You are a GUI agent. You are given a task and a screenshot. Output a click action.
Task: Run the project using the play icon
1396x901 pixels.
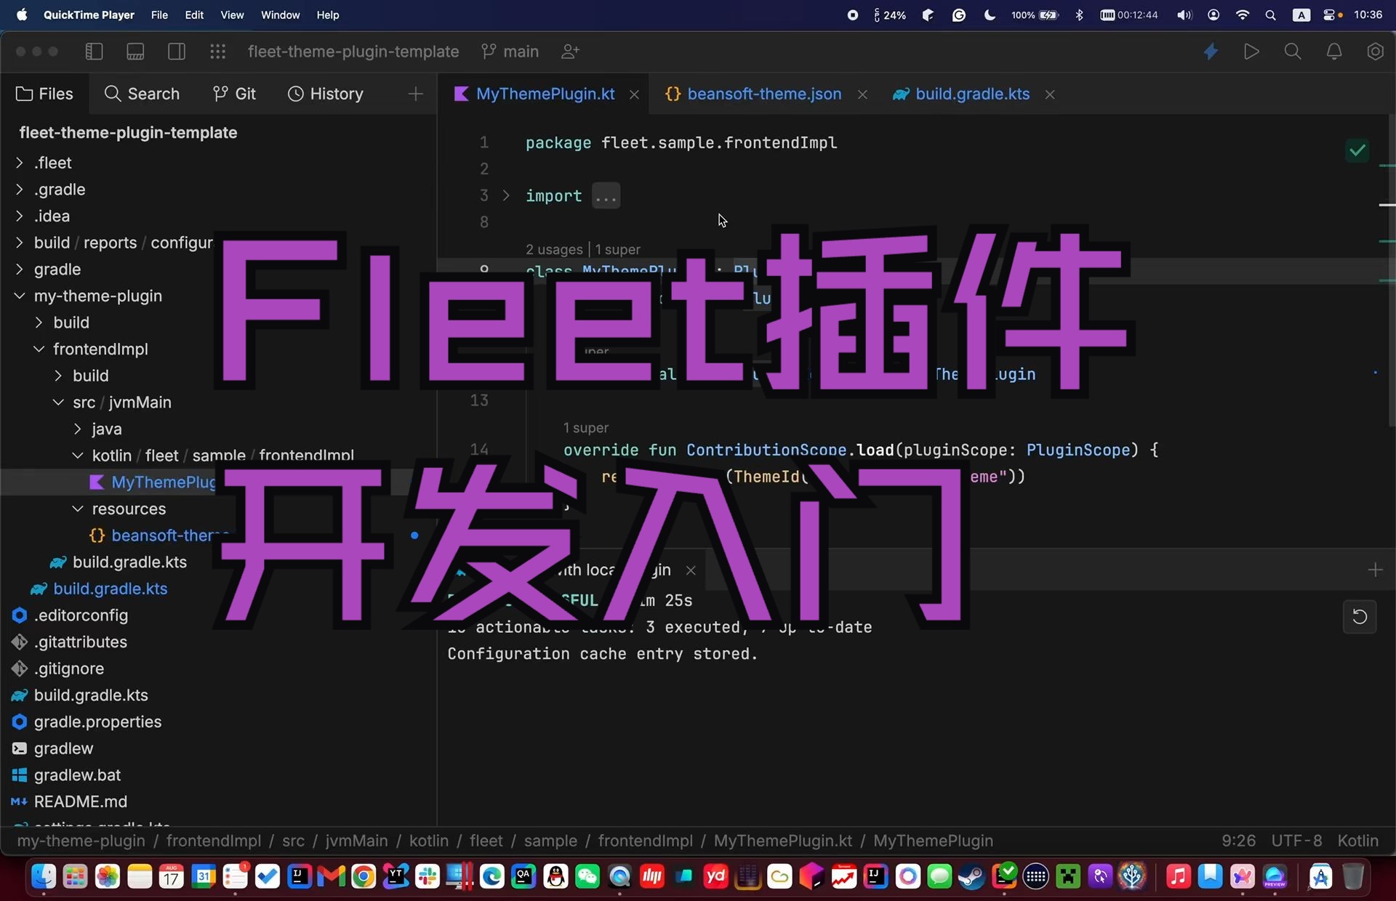(1252, 51)
